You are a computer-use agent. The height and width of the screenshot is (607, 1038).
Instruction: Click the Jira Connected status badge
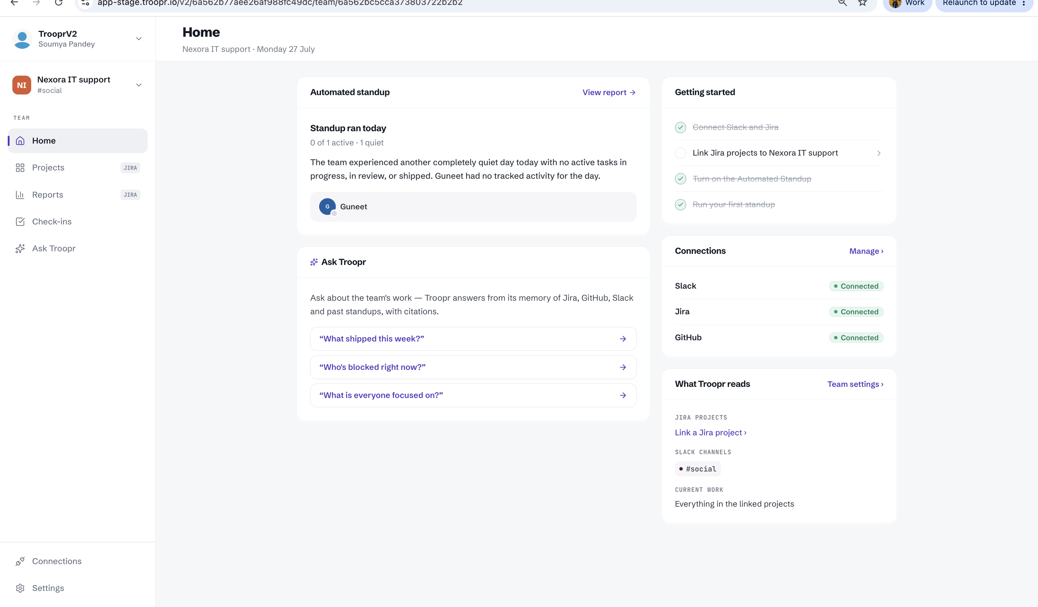tap(856, 312)
